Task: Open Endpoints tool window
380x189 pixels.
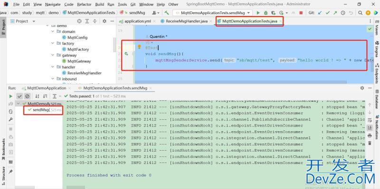Action: [x=377, y=73]
